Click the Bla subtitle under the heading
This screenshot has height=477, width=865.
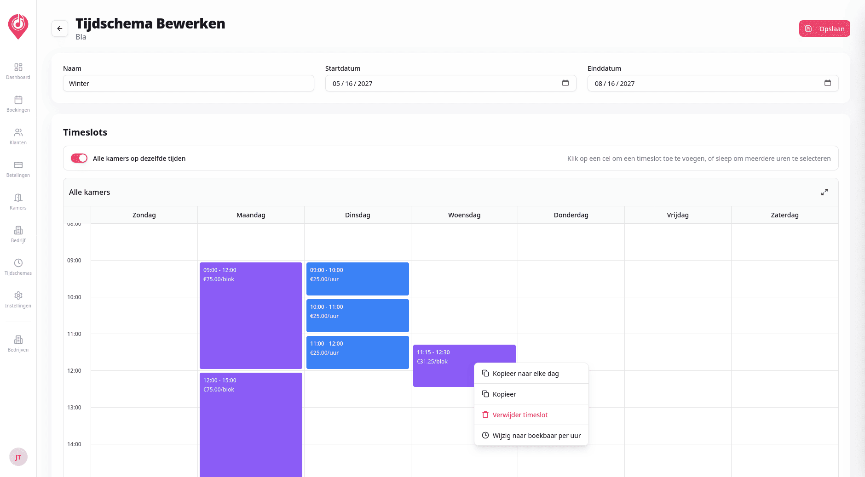tap(81, 37)
